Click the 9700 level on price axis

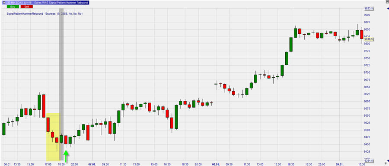(x=367, y=73)
